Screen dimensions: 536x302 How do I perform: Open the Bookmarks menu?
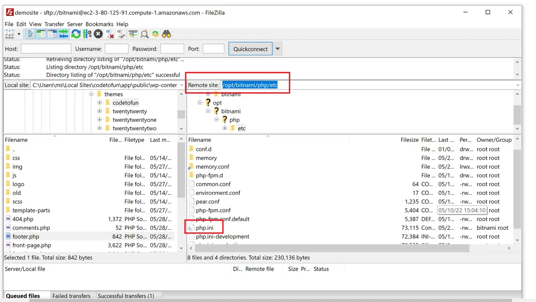99,24
